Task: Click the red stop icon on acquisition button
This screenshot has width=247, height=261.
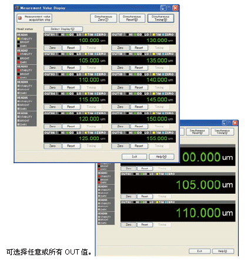Action: point(20,18)
